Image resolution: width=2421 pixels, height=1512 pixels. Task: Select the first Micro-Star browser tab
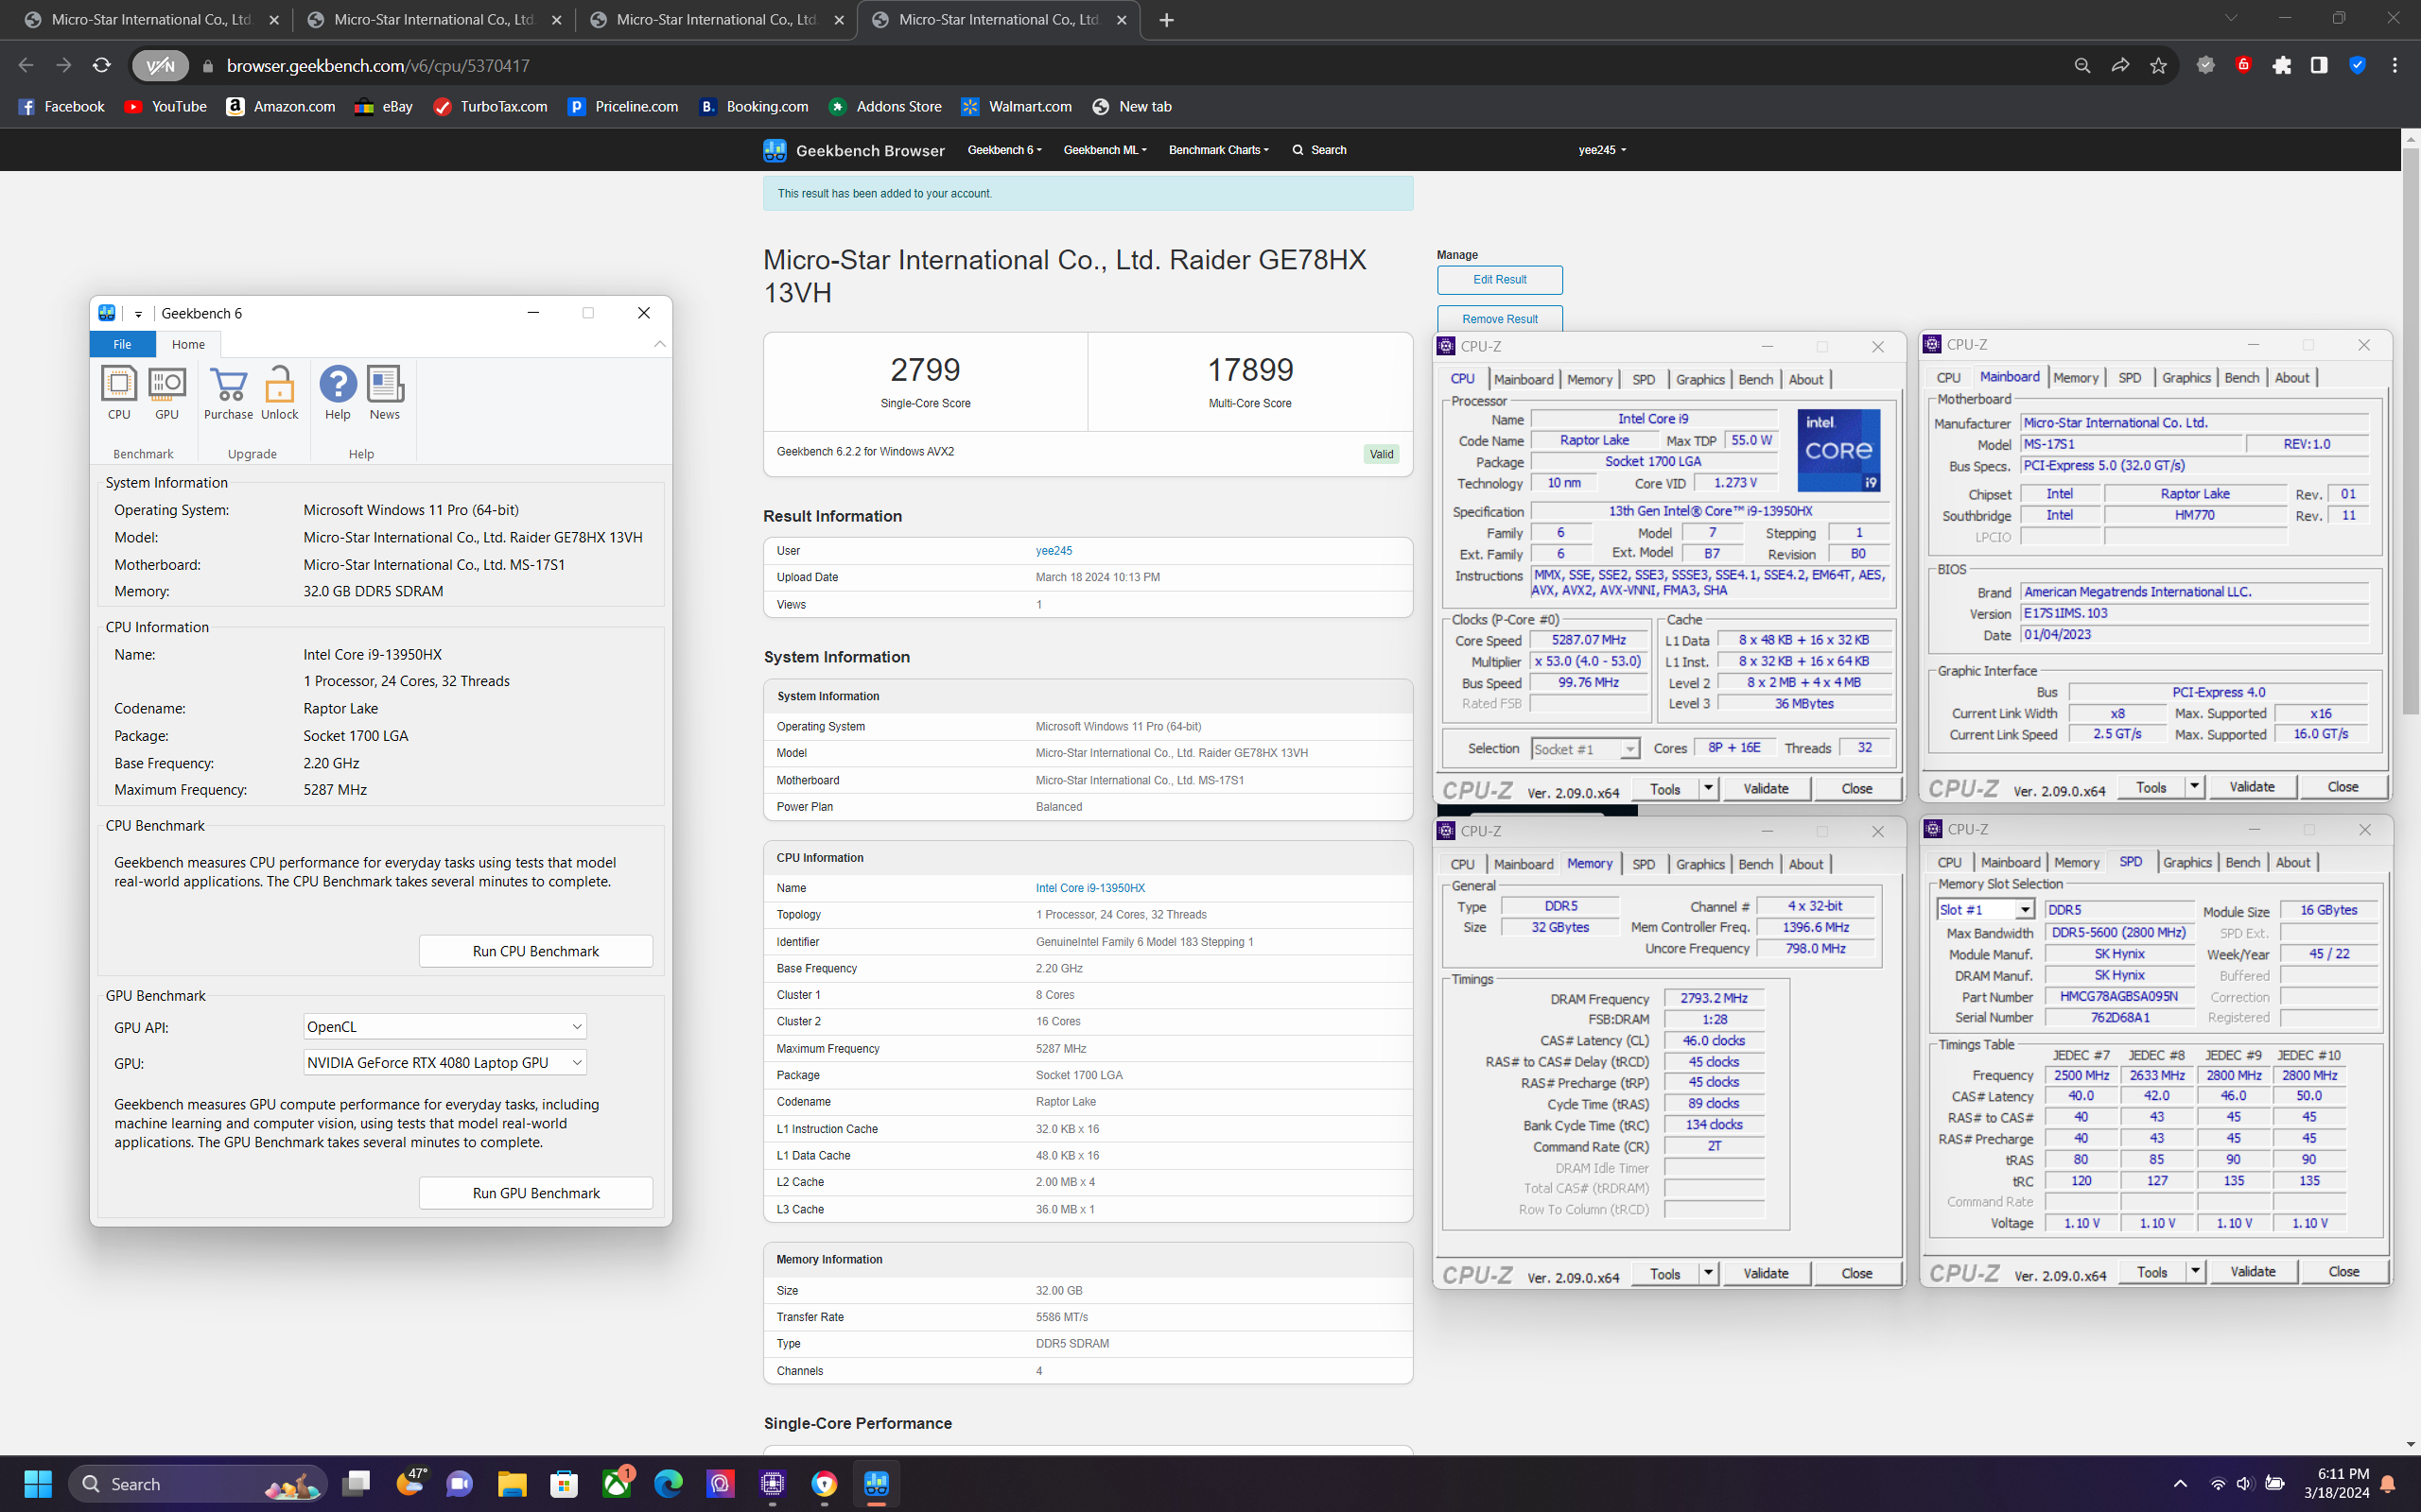click(x=152, y=20)
